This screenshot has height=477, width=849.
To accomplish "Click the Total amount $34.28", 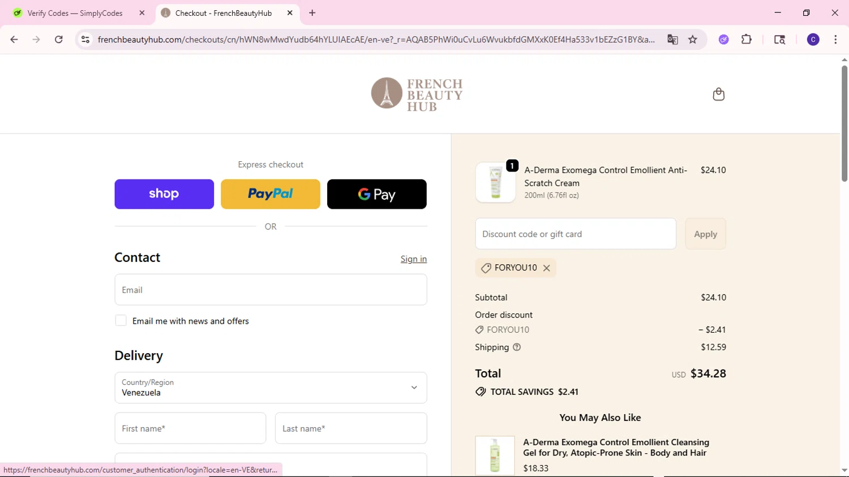I will coord(708,373).
